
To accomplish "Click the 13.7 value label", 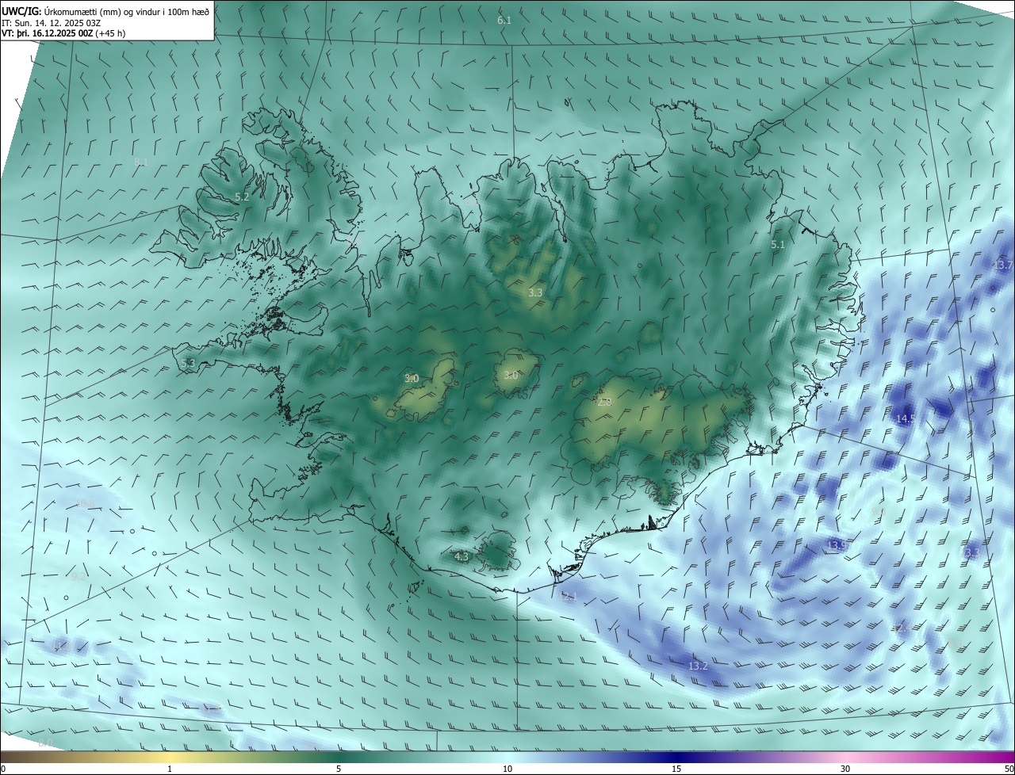I will pyautogui.click(x=1003, y=265).
